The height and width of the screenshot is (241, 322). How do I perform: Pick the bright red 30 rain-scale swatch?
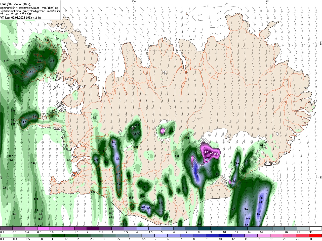[x=315, y=235]
